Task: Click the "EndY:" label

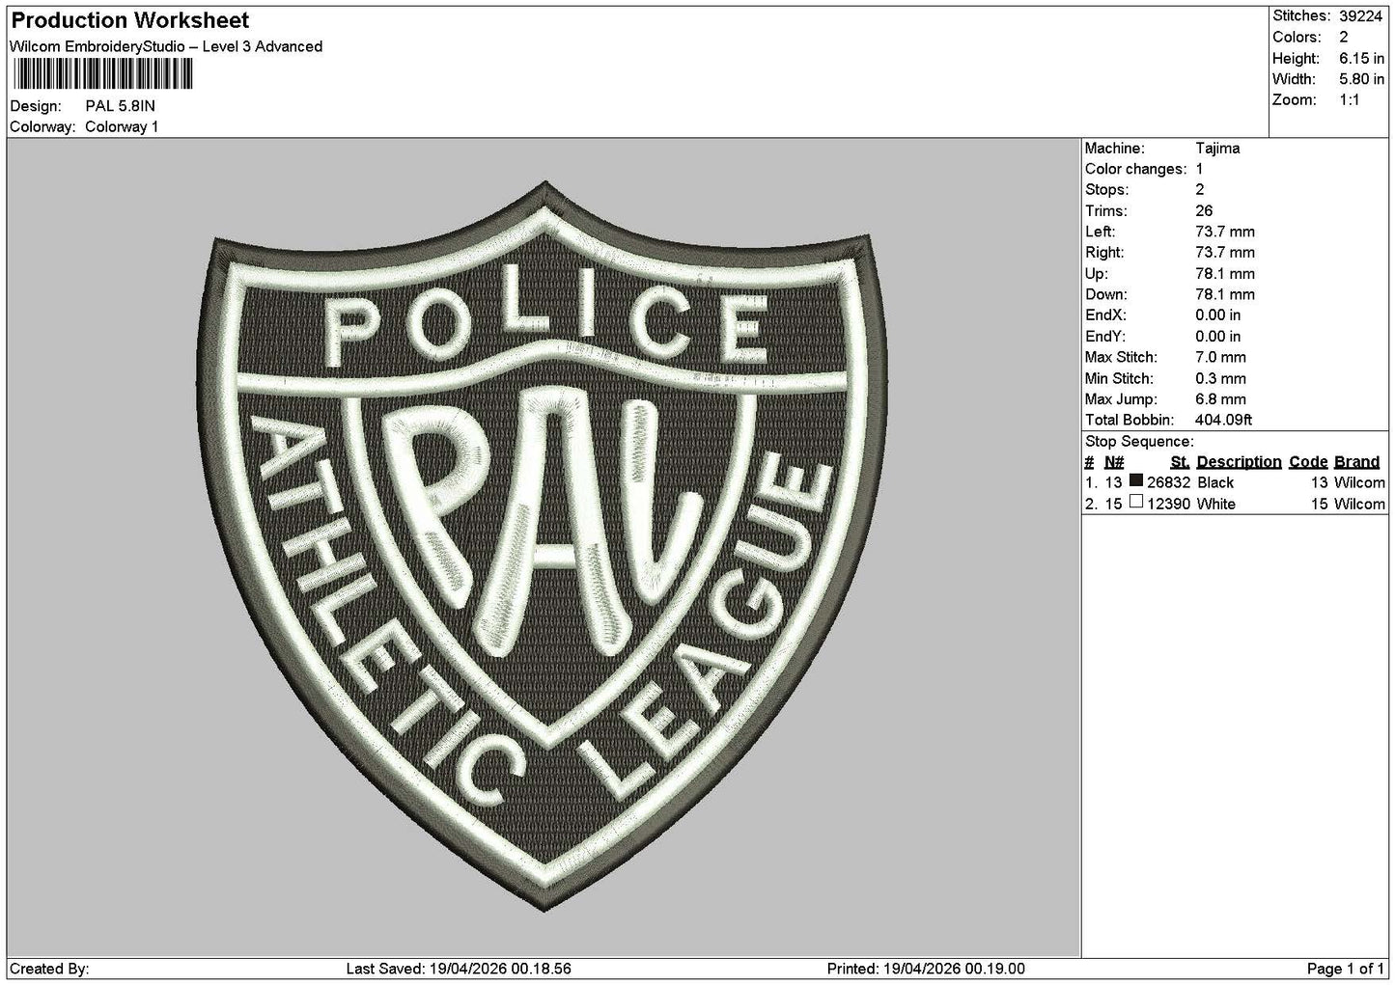Action: [1105, 337]
